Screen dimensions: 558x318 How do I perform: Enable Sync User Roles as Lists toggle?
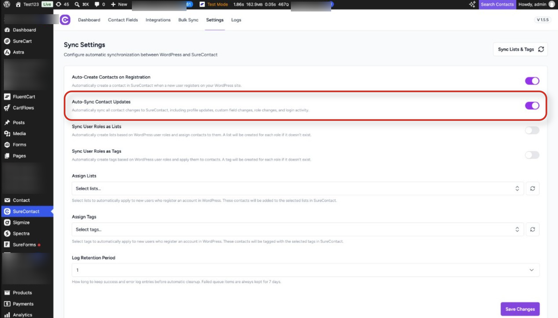(532, 130)
